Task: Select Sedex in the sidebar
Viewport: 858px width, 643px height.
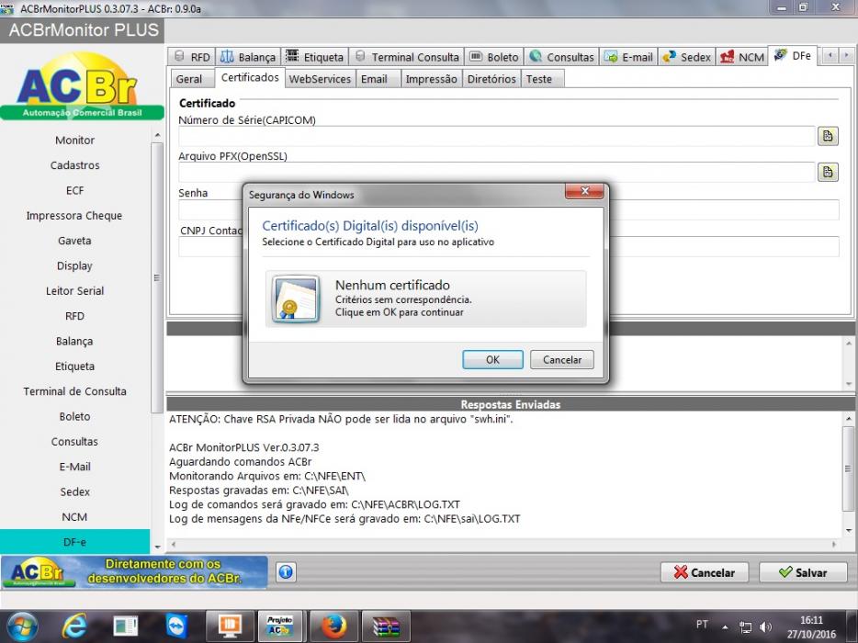Action: (75, 492)
